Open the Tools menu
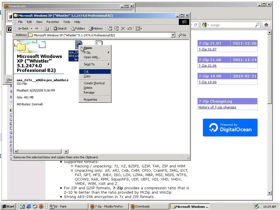Image resolution: width=280 pixels, height=210 pixels. tap(67, 22)
